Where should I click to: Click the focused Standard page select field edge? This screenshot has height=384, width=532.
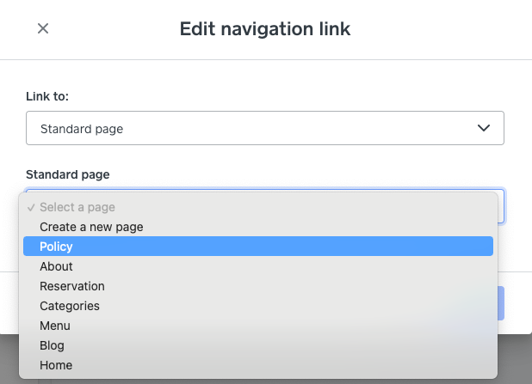pos(502,206)
